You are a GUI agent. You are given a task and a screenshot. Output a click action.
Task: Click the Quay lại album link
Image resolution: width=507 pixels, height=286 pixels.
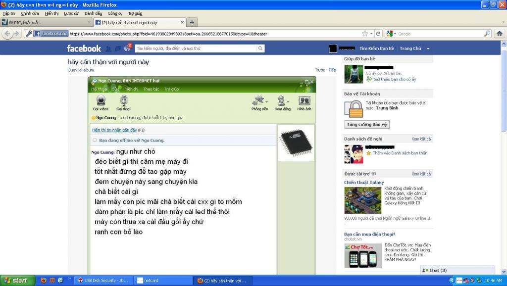click(x=81, y=70)
